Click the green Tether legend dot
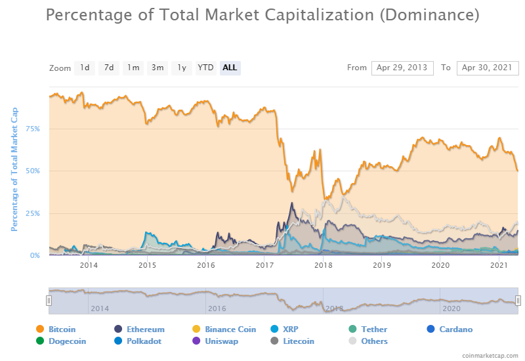The width and height of the screenshot is (525, 361). coord(352,329)
